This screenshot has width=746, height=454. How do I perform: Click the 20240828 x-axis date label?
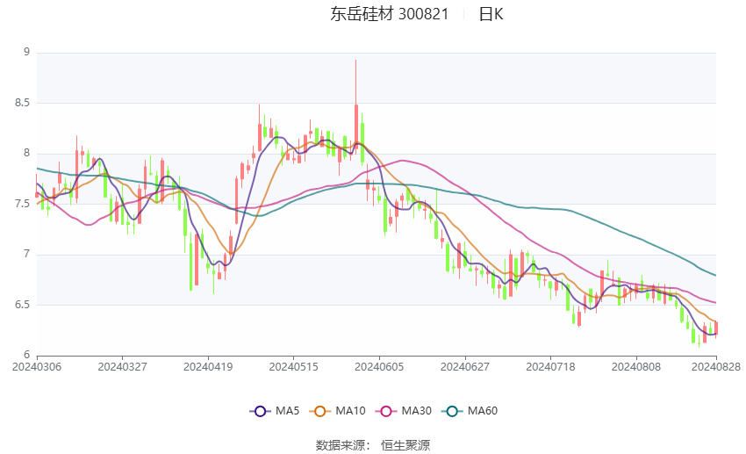[x=716, y=367]
